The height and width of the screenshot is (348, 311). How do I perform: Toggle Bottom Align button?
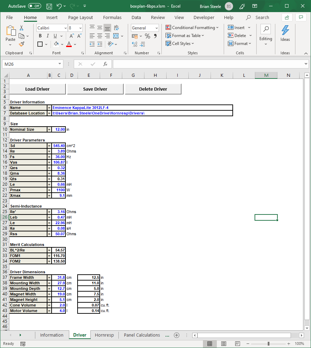[107, 28]
